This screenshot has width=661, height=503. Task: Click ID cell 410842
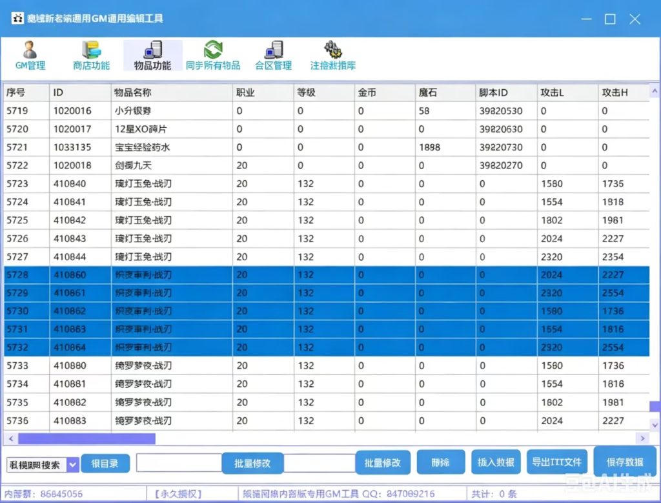coord(80,220)
